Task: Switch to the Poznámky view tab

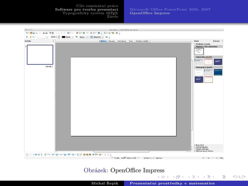Action: [122, 41]
